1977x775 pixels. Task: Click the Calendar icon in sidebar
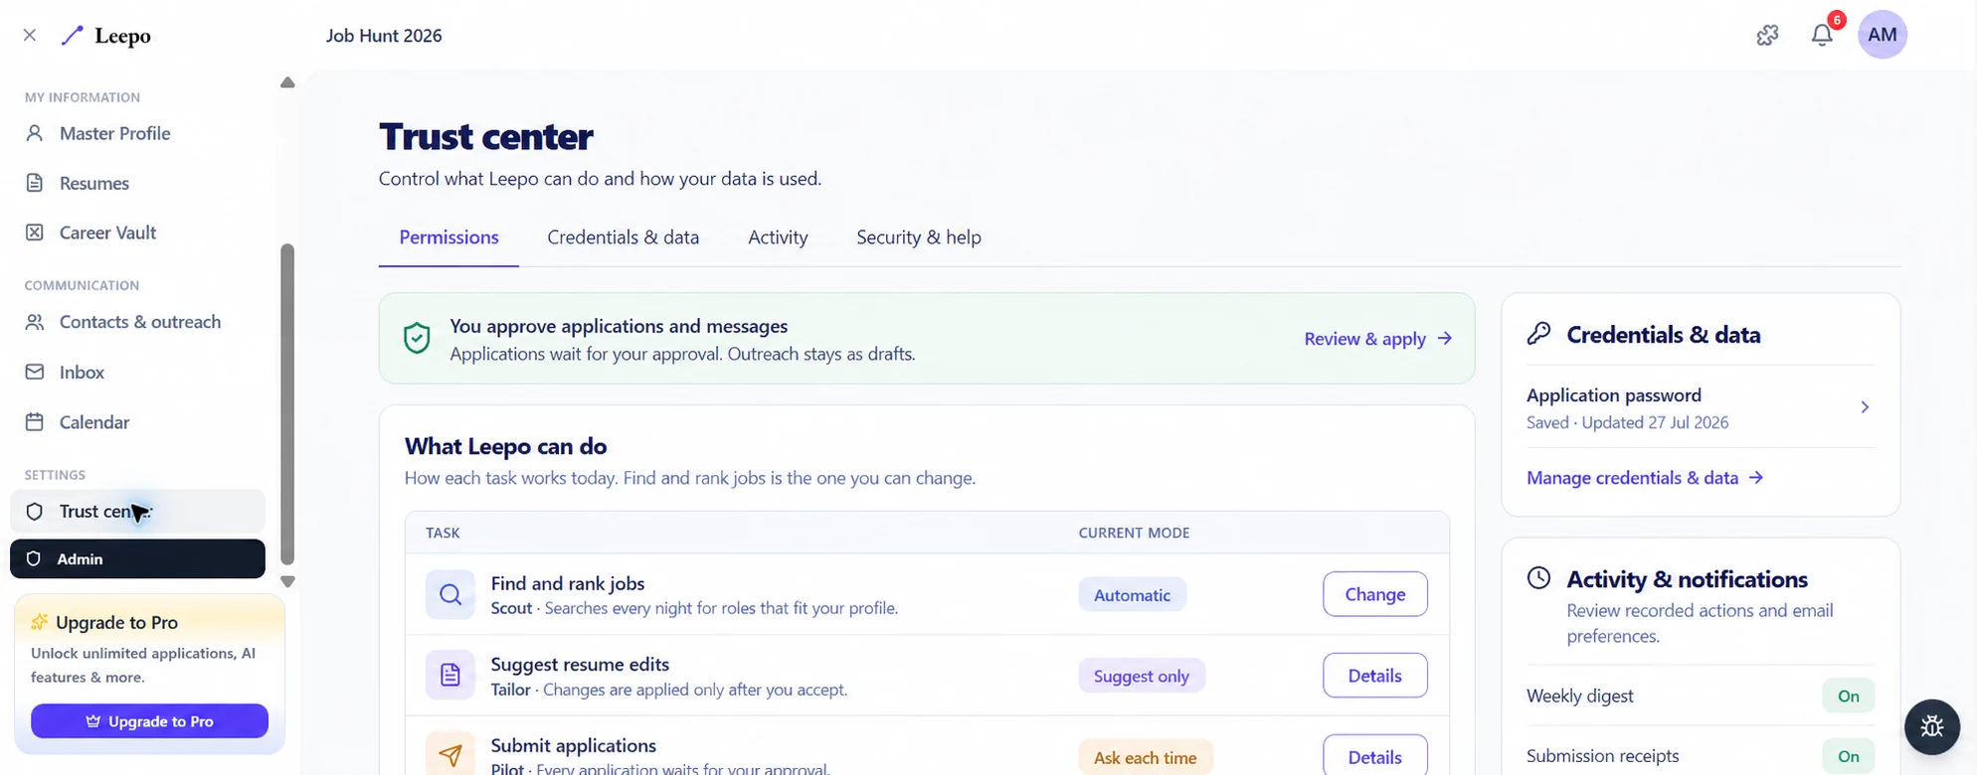35,421
